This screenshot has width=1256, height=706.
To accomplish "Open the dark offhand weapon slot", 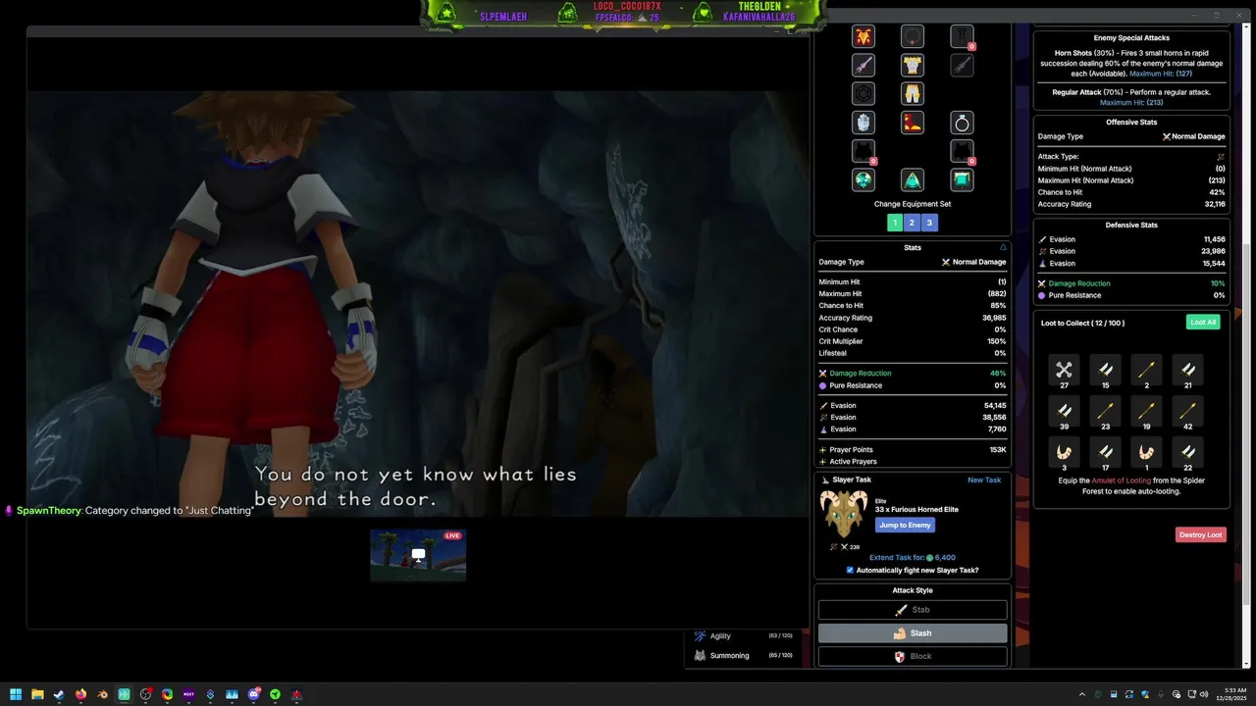I will (962, 66).
